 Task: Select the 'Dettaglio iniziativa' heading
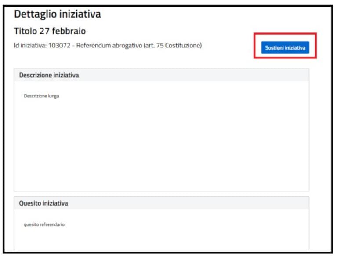tap(58, 14)
